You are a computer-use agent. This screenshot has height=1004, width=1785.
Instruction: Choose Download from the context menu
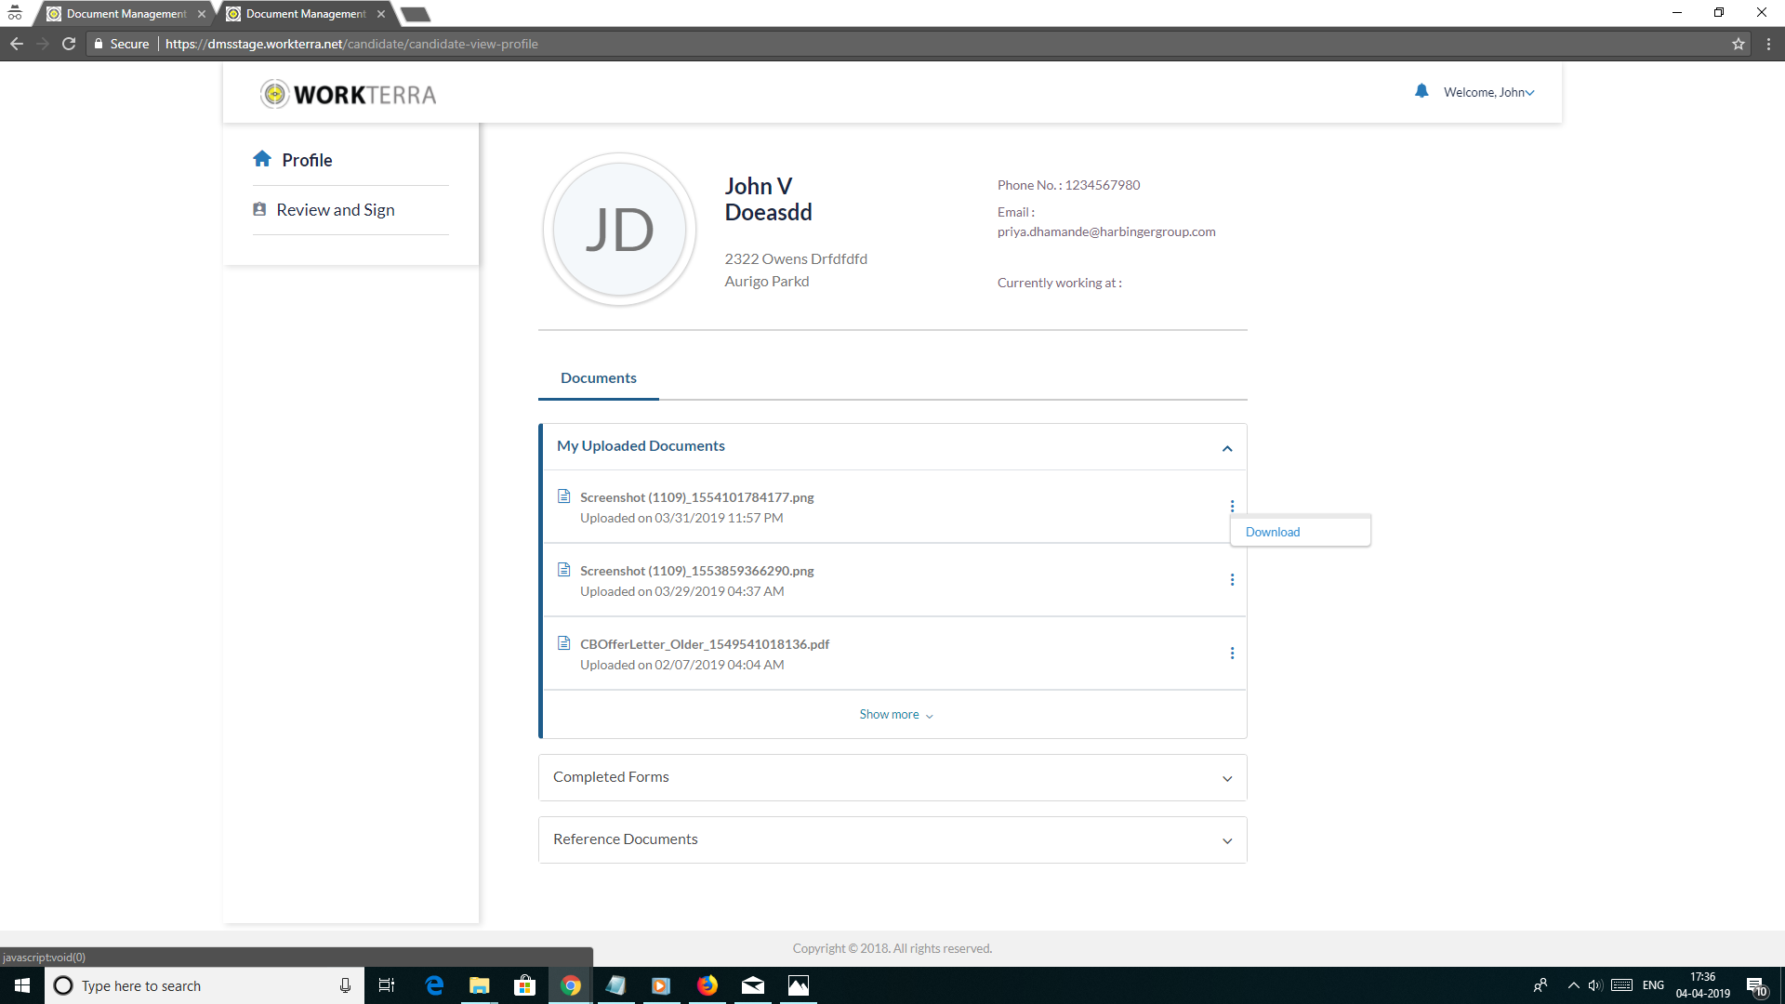(1273, 532)
